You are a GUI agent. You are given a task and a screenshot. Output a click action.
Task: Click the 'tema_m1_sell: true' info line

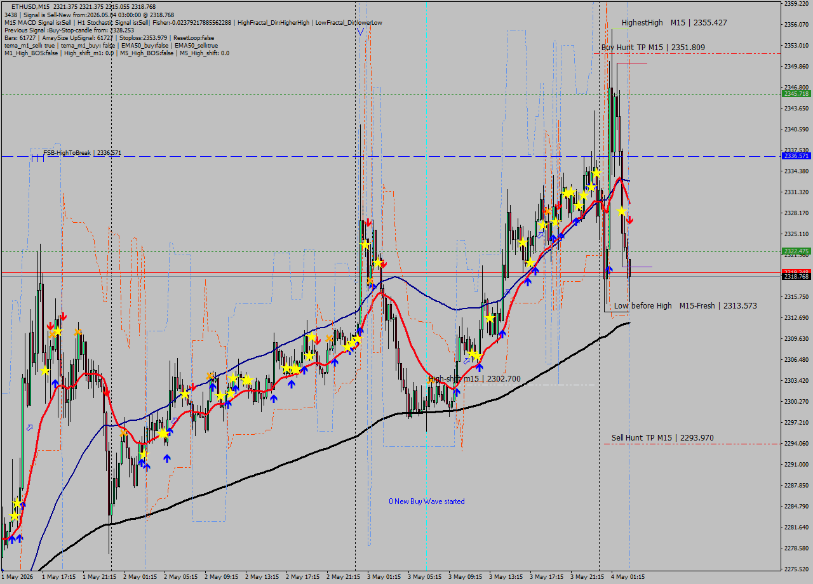pos(111,46)
